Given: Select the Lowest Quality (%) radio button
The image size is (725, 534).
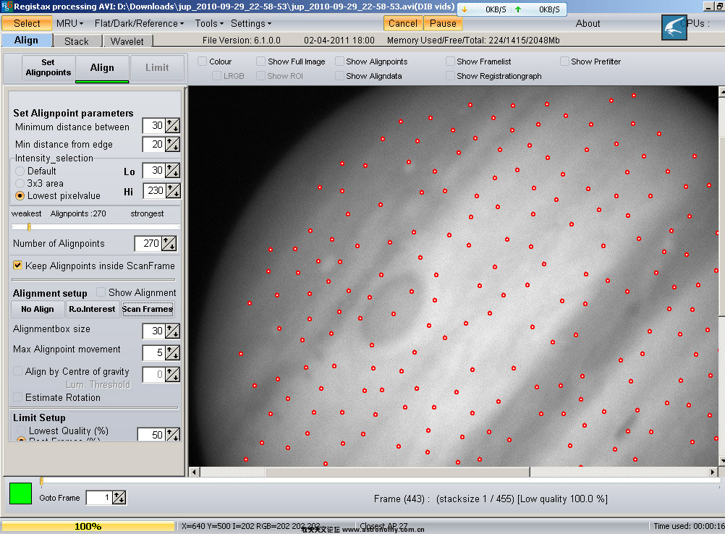Looking at the screenshot, I should [x=21, y=431].
